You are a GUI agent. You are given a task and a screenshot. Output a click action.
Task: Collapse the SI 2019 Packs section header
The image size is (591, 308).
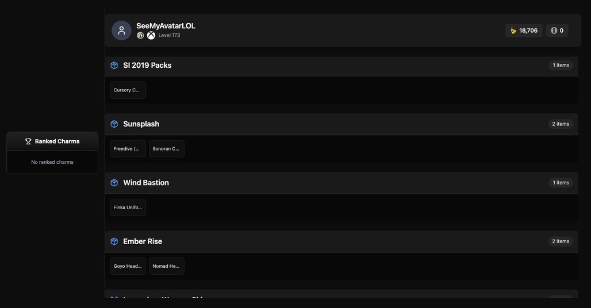point(341,66)
